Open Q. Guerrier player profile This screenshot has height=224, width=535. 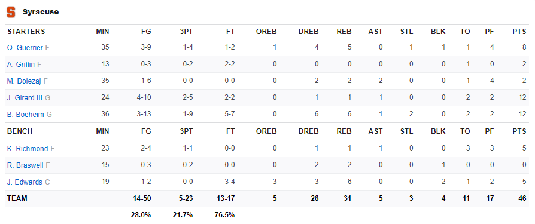pos(25,48)
